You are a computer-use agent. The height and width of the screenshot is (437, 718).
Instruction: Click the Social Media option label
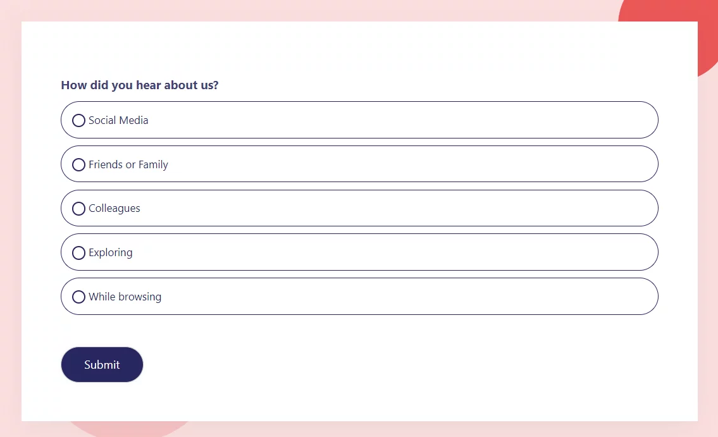click(119, 120)
